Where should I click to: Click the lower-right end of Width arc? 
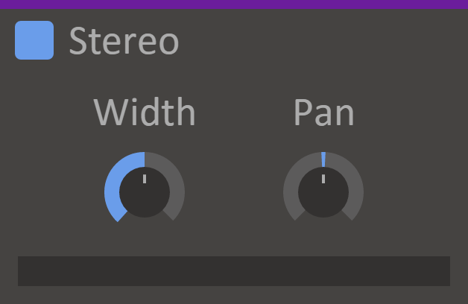coord(172,215)
